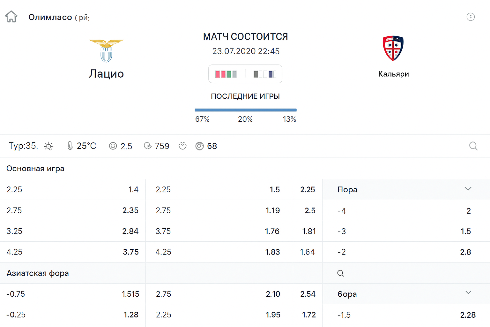Image resolution: width=490 pixels, height=327 pixels.
Task: Click the sunny weather icon
Action: pyautogui.click(x=49, y=146)
